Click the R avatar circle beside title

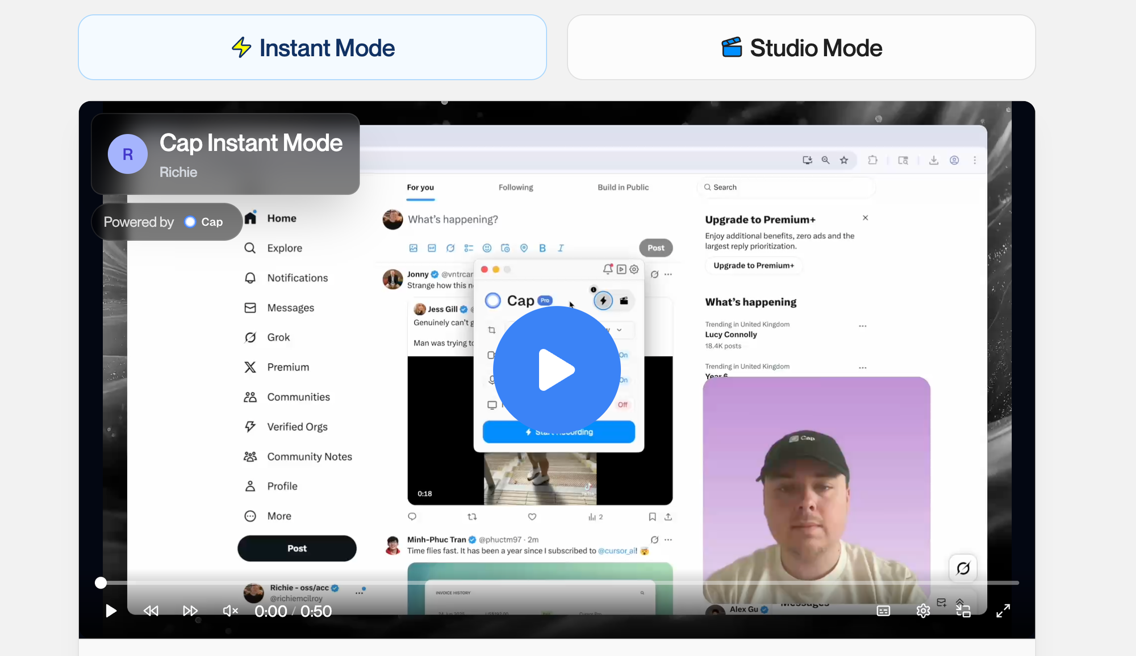pyautogui.click(x=128, y=154)
